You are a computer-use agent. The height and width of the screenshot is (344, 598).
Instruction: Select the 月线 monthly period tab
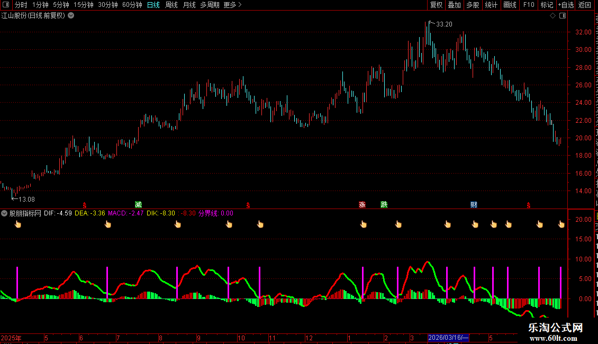click(x=189, y=5)
